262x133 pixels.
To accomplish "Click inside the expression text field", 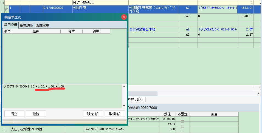I will [x=62, y=96].
